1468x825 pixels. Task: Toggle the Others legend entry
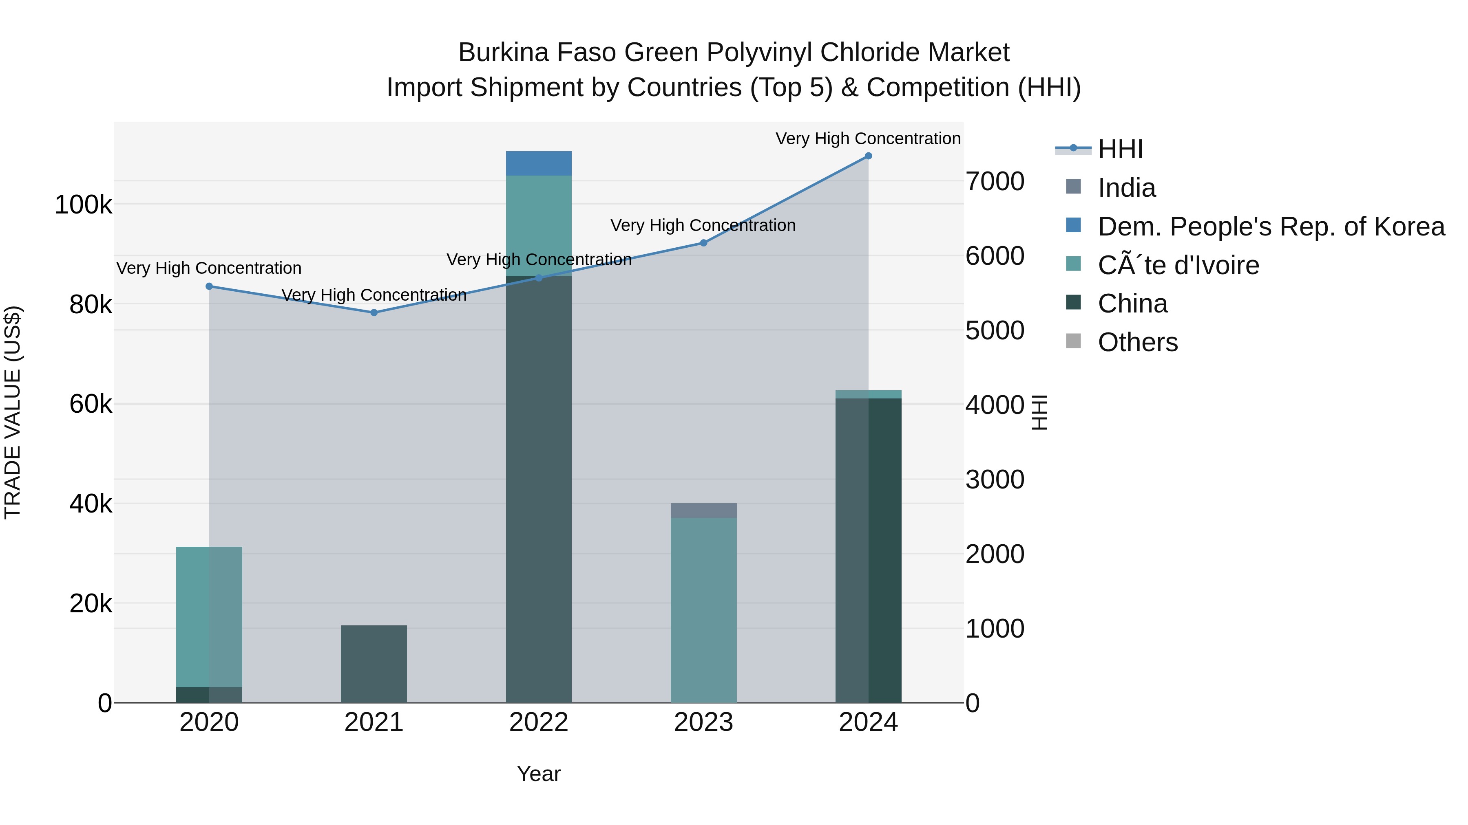(1121, 342)
